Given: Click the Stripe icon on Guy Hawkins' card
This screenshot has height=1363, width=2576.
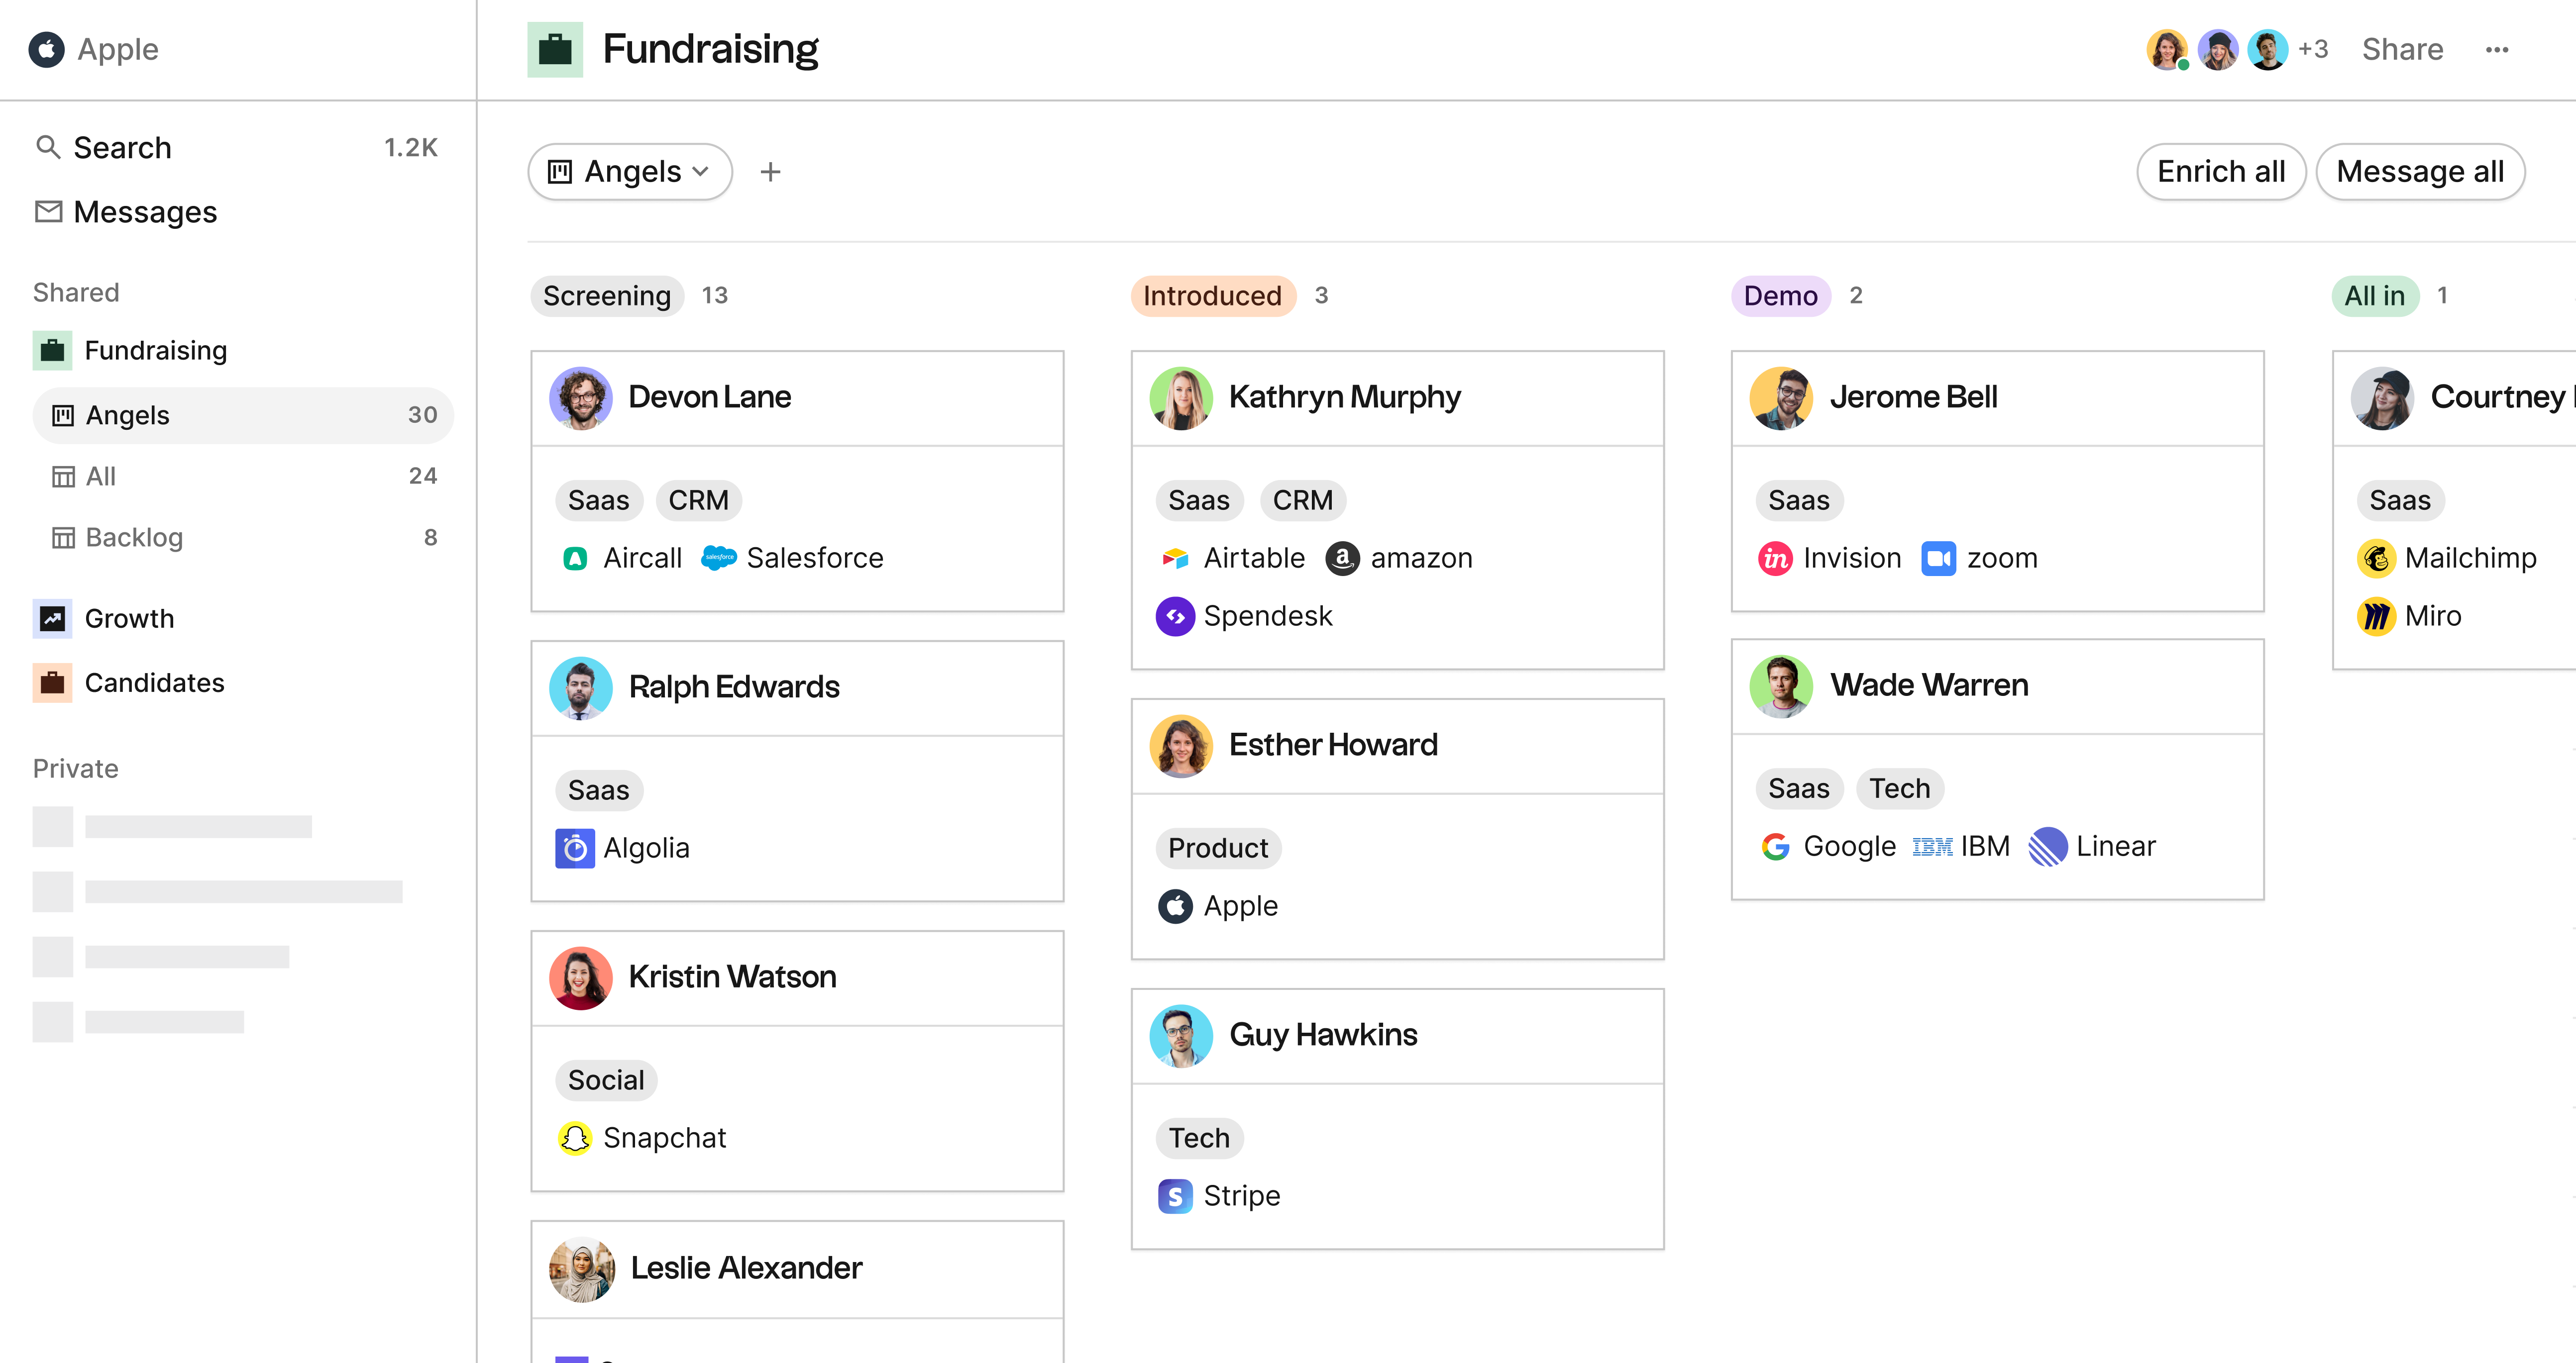Looking at the screenshot, I should tap(1176, 1195).
